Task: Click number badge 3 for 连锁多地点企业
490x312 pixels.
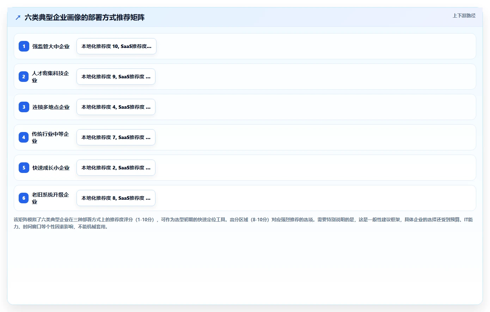Action: (24, 107)
